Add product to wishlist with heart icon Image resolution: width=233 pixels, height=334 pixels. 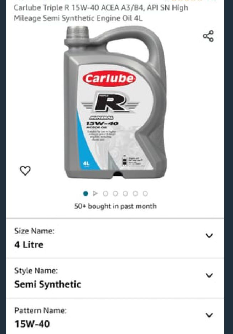[25, 171]
